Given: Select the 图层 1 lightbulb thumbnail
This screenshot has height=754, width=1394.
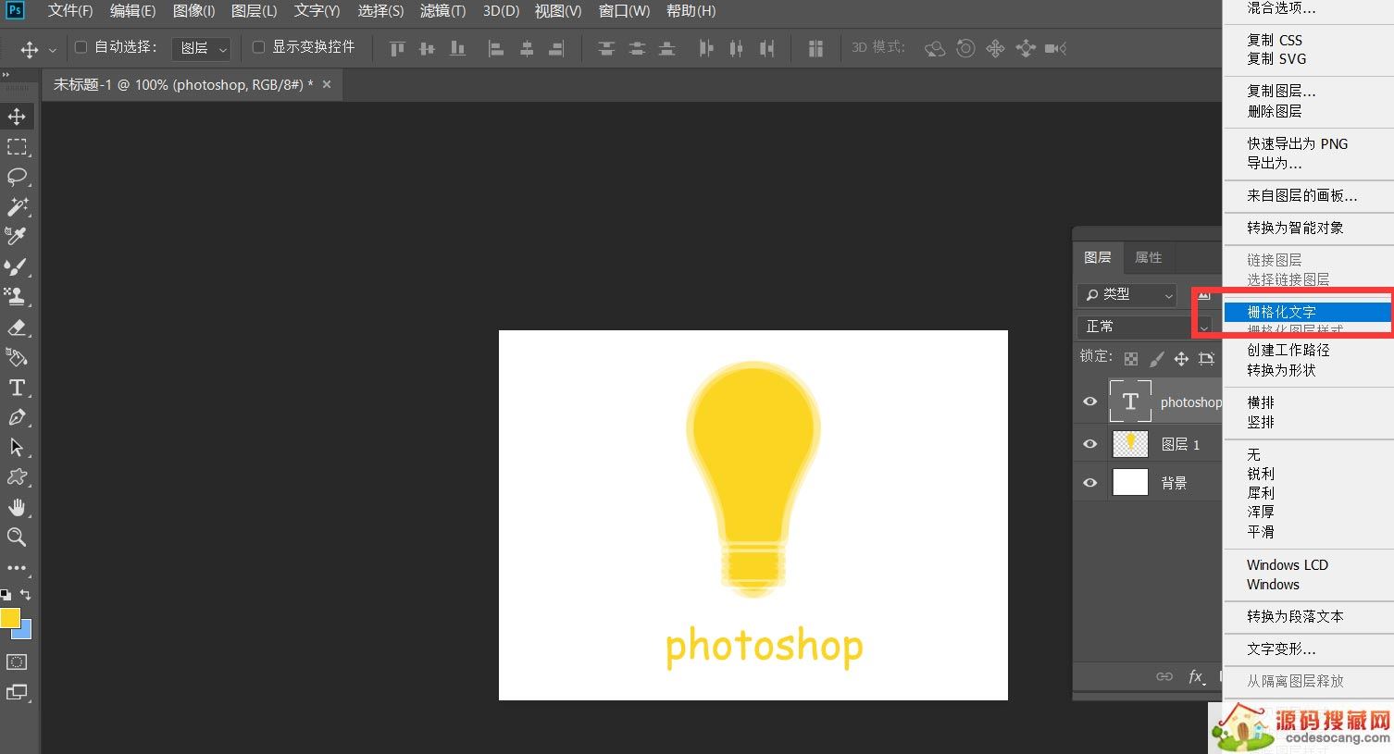Looking at the screenshot, I should tap(1130, 444).
